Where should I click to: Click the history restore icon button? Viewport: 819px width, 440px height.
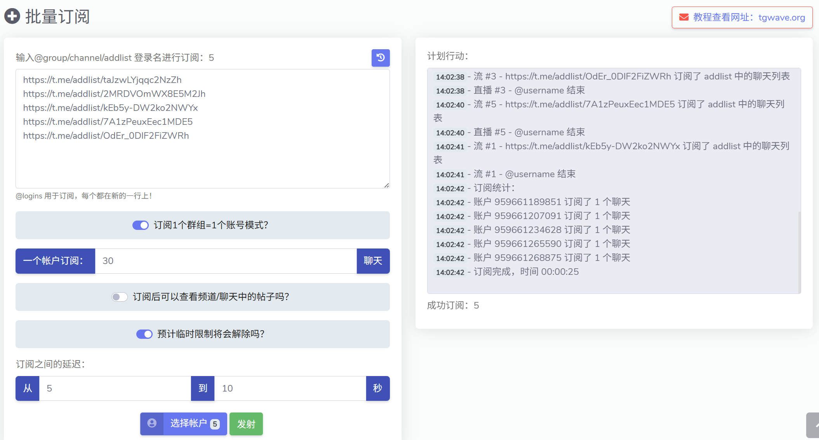point(380,58)
